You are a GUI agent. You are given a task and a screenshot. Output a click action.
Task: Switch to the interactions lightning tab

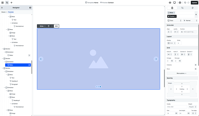193,8
